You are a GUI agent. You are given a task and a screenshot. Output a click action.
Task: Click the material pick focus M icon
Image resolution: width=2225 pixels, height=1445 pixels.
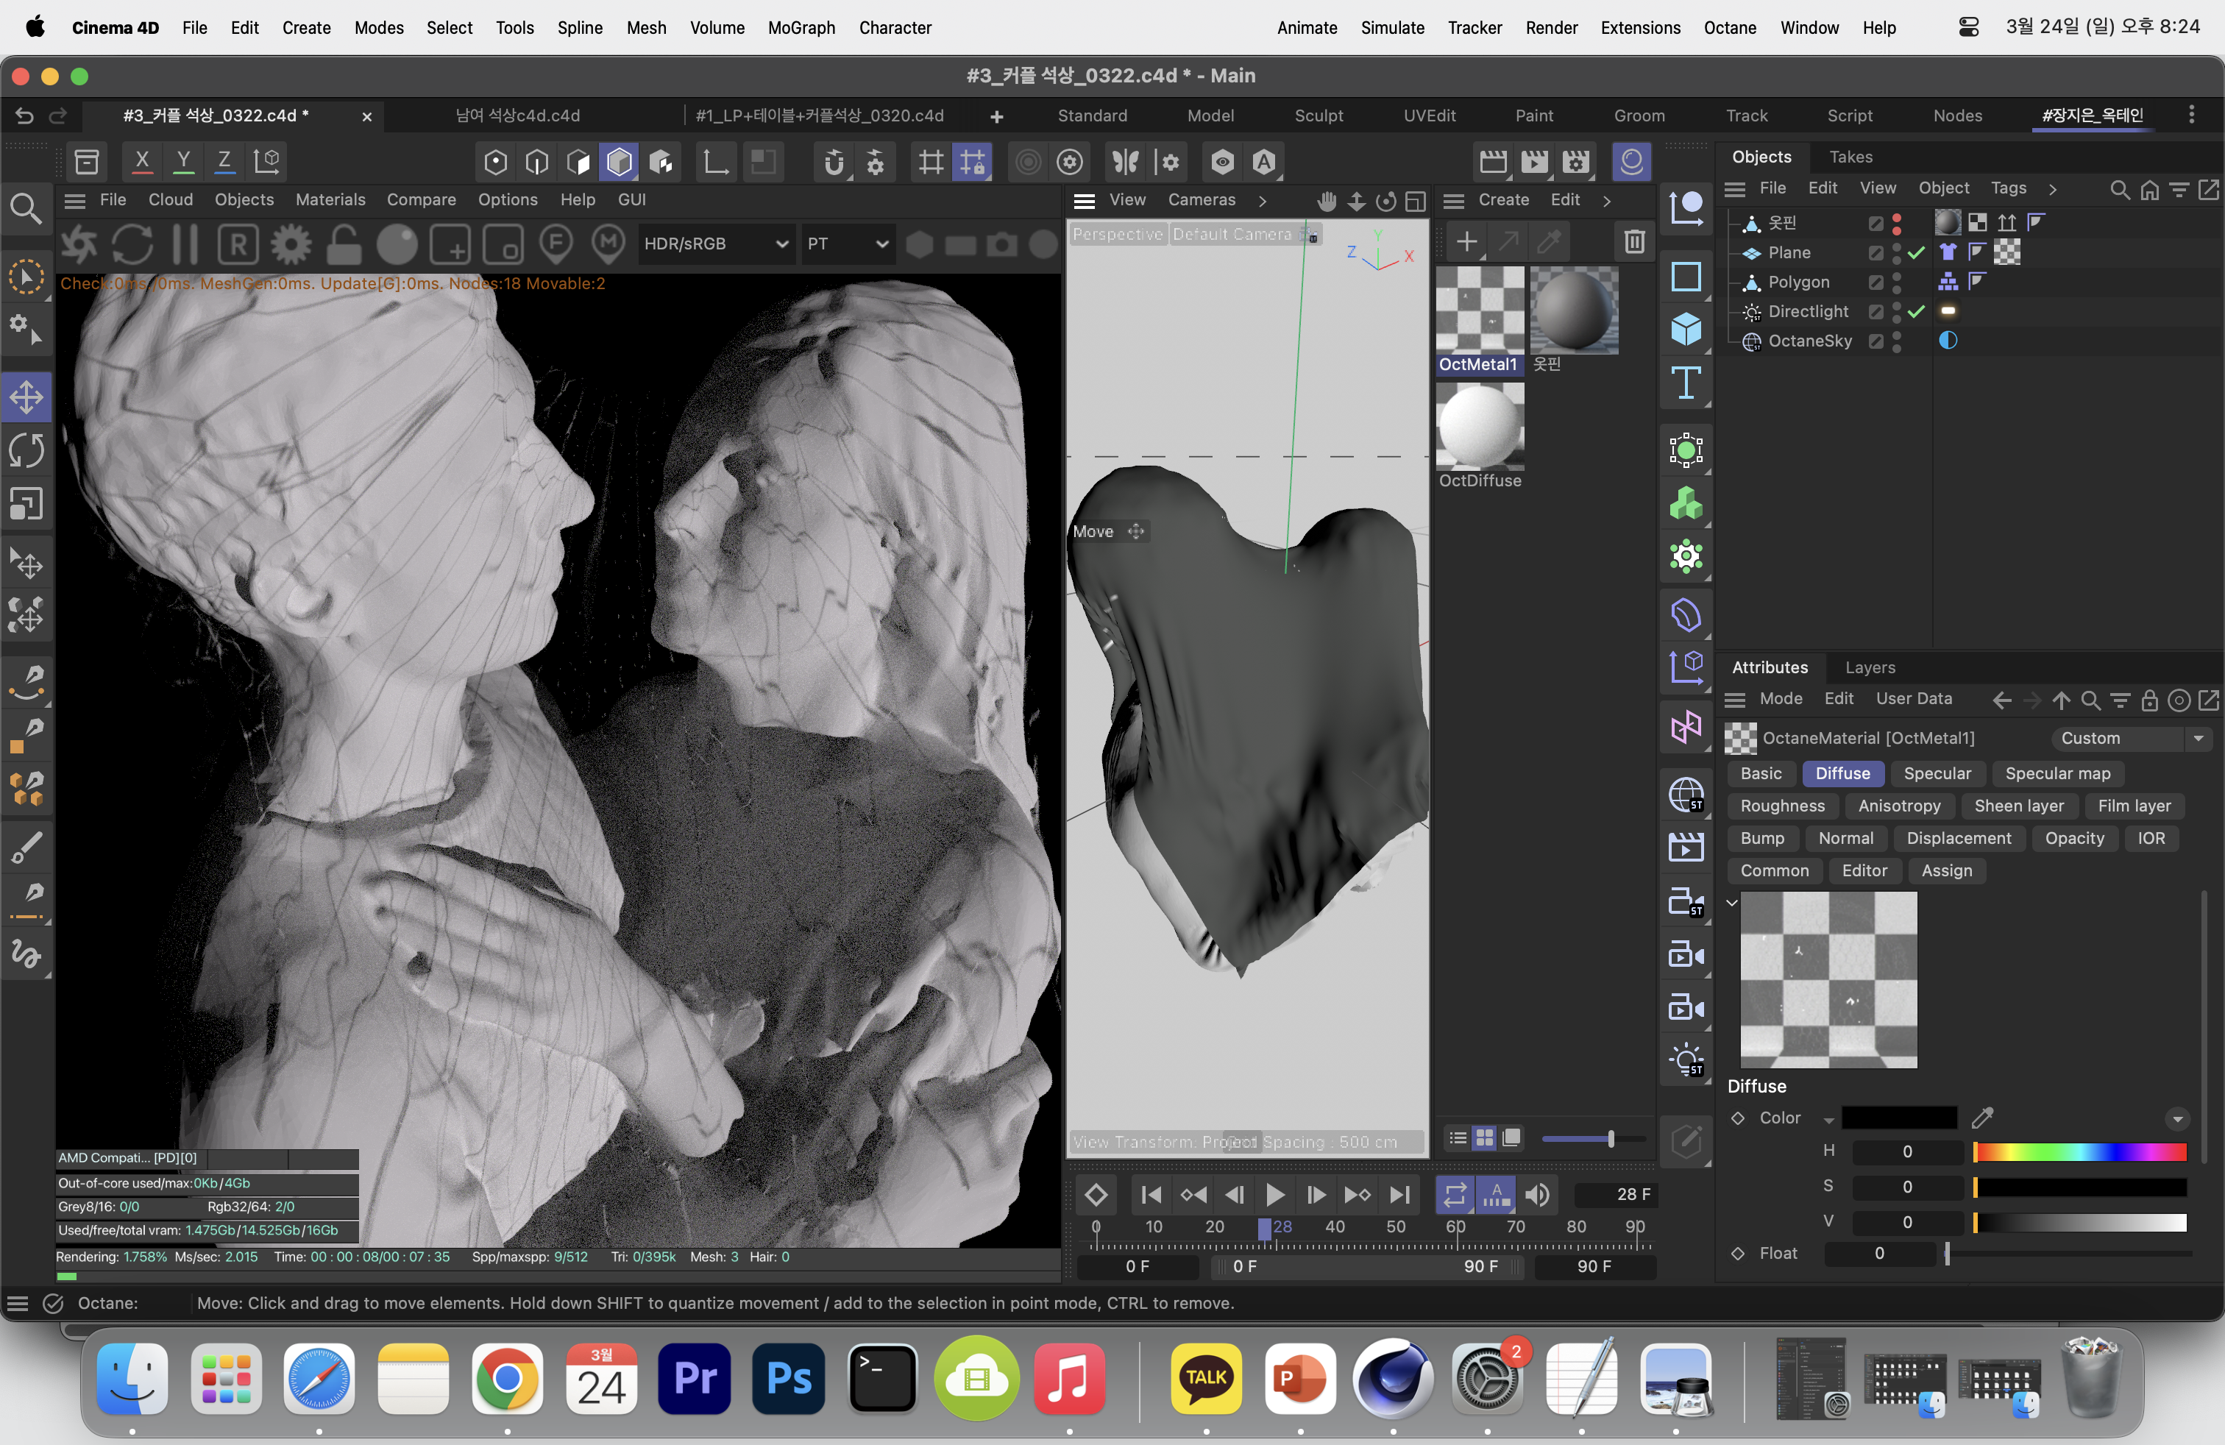click(608, 244)
